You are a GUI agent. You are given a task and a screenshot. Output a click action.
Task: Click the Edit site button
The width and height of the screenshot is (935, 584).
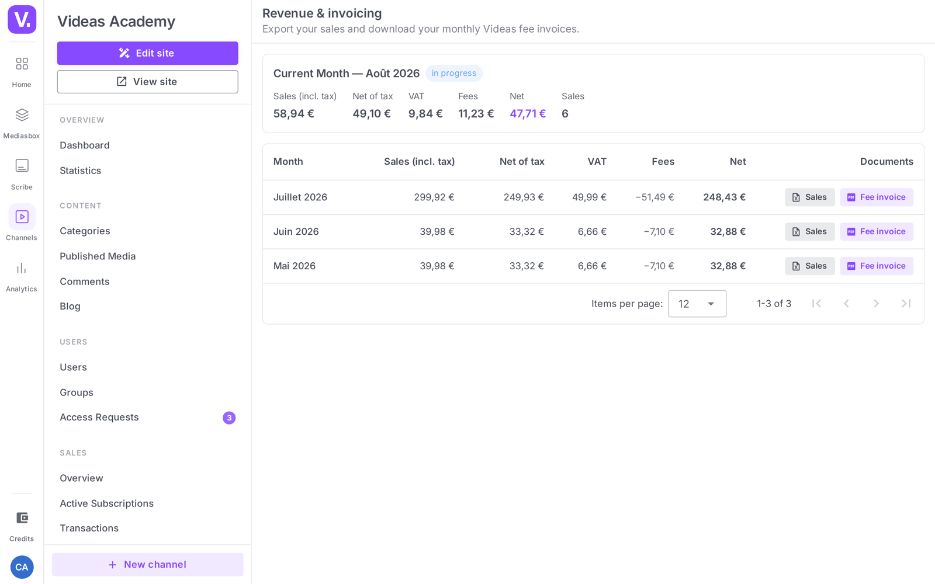click(x=148, y=53)
